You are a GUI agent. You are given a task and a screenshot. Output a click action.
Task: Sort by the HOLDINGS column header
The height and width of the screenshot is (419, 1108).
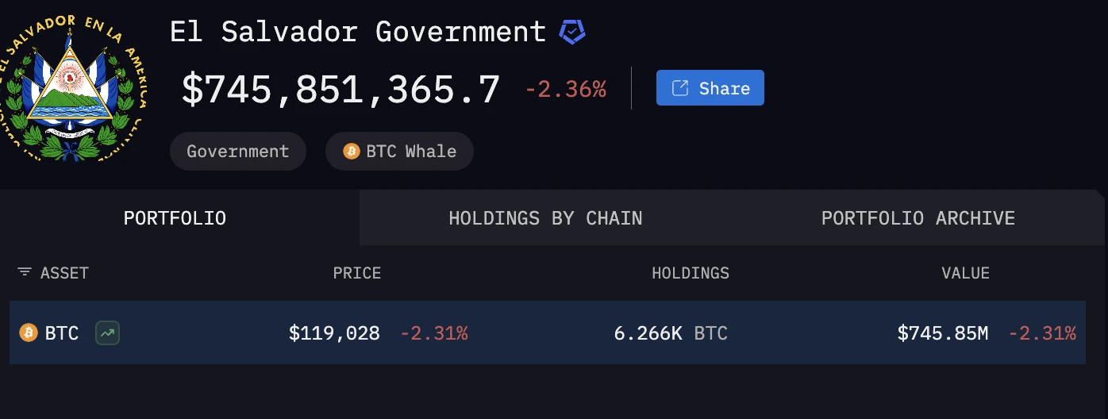click(690, 273)
